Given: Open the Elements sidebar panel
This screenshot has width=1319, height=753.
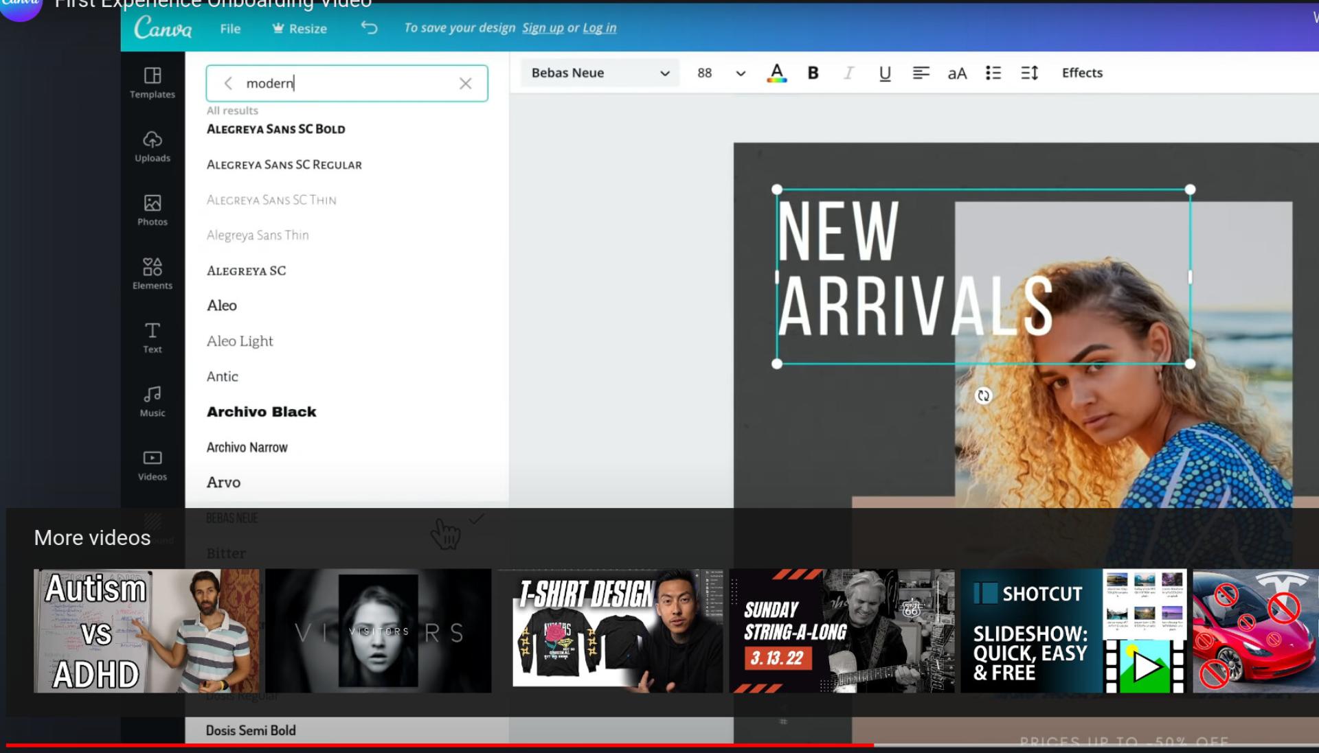Looking at the screenshot, I should (x=153, y=274).
